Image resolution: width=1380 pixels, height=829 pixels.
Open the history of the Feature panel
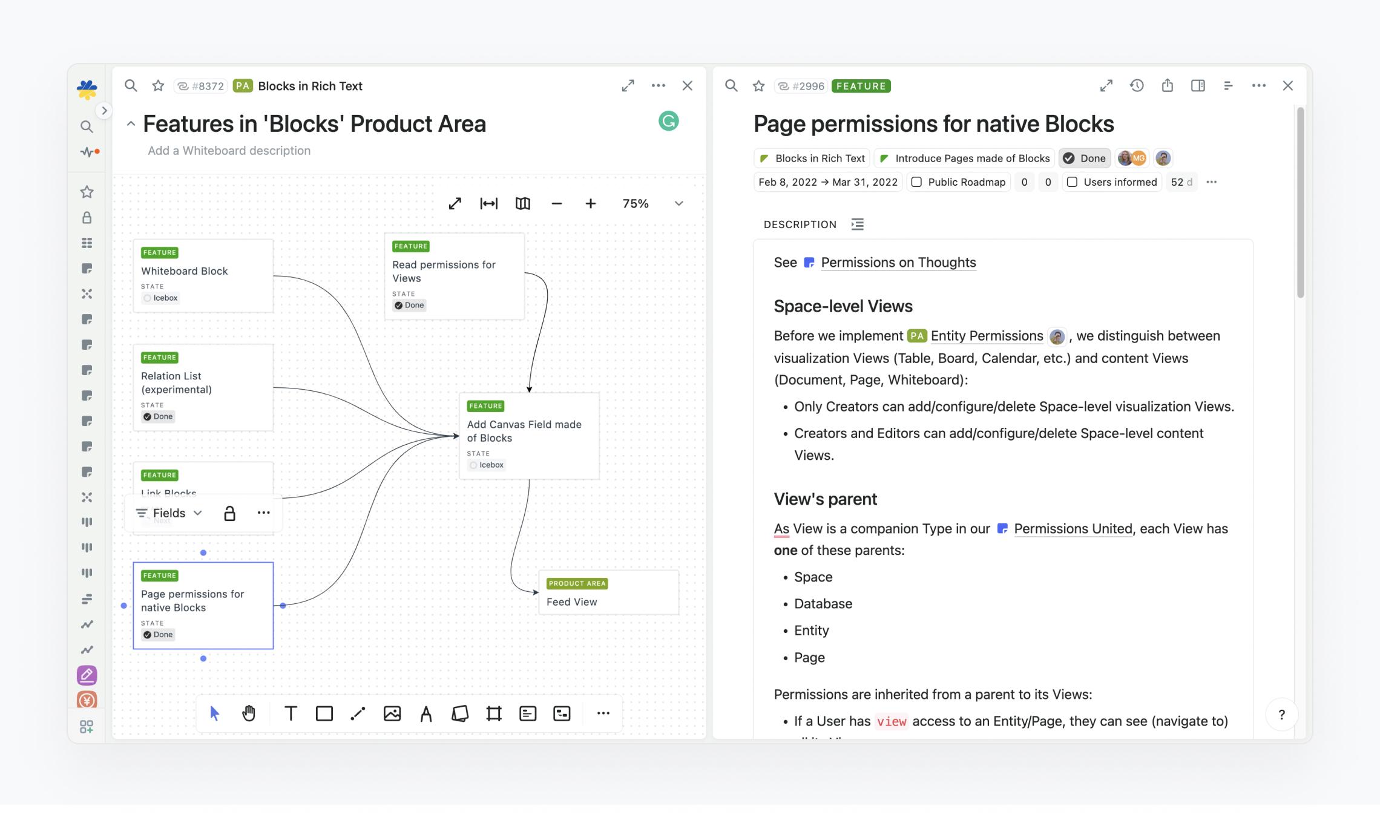1136,85
